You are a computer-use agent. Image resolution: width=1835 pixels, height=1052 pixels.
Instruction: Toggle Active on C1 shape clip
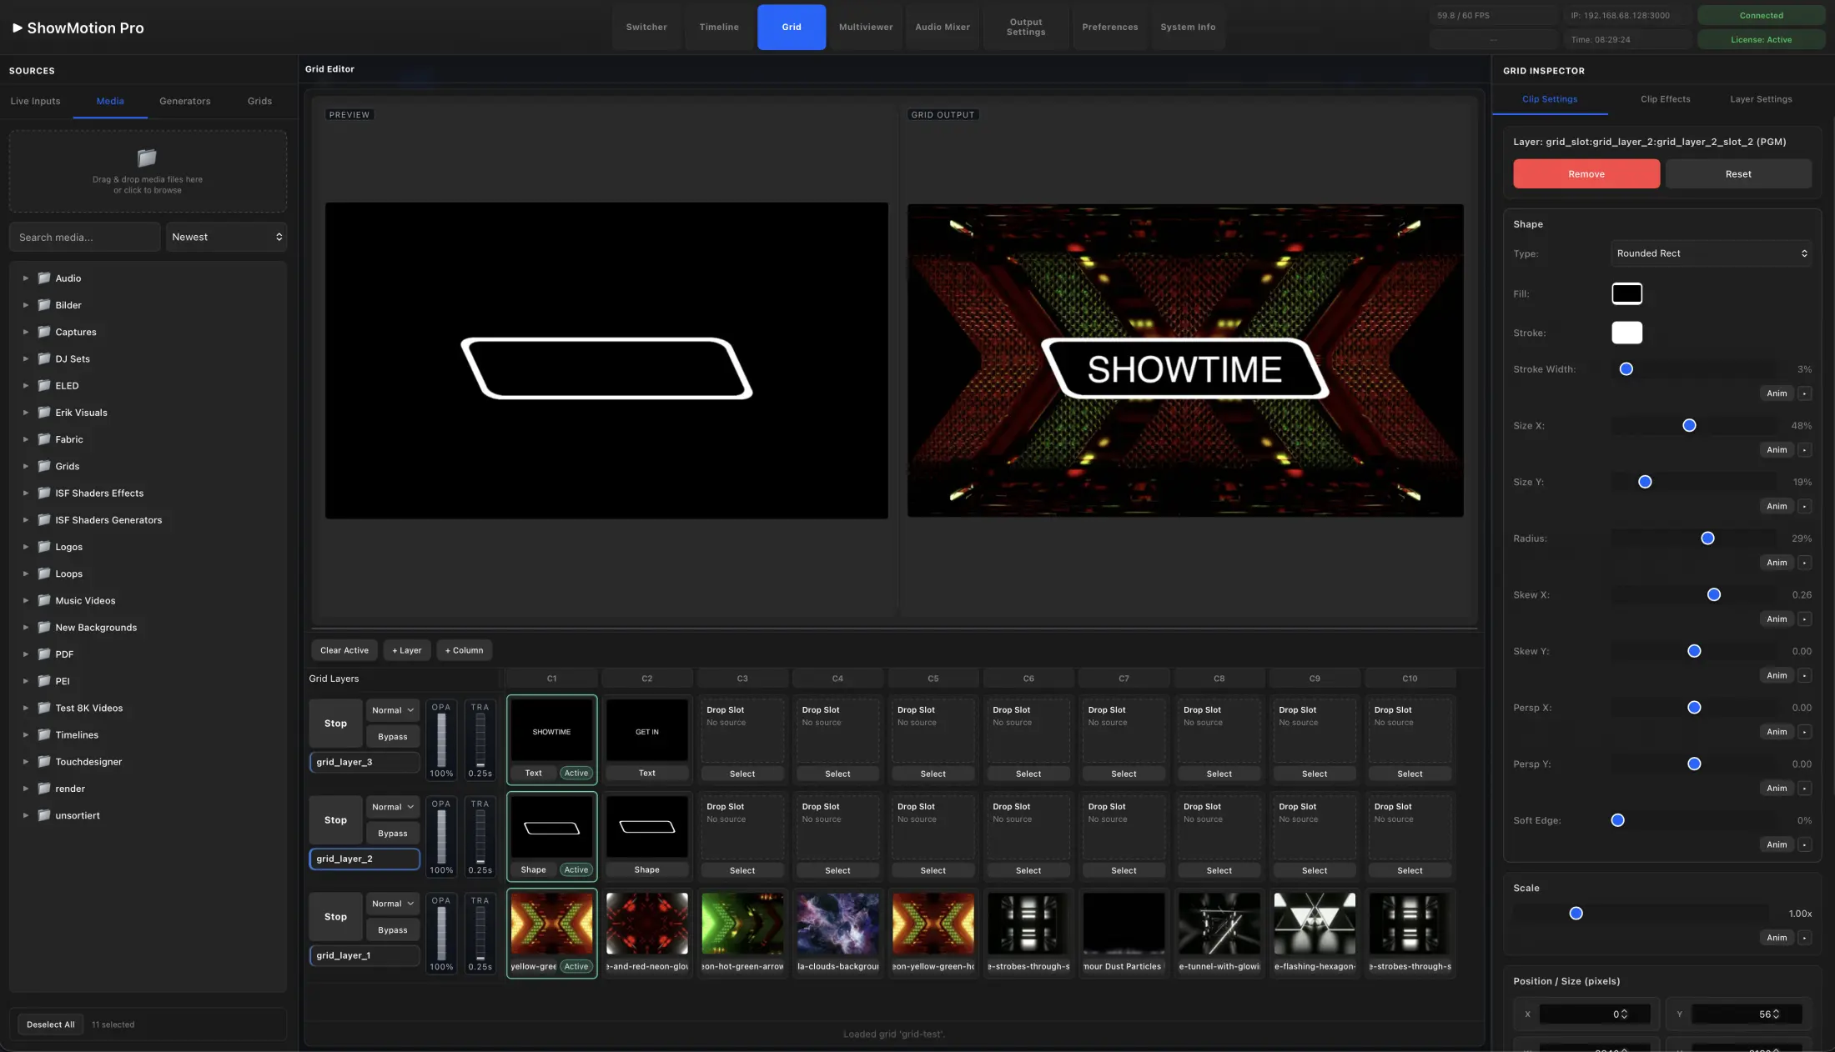coord(576,869)
